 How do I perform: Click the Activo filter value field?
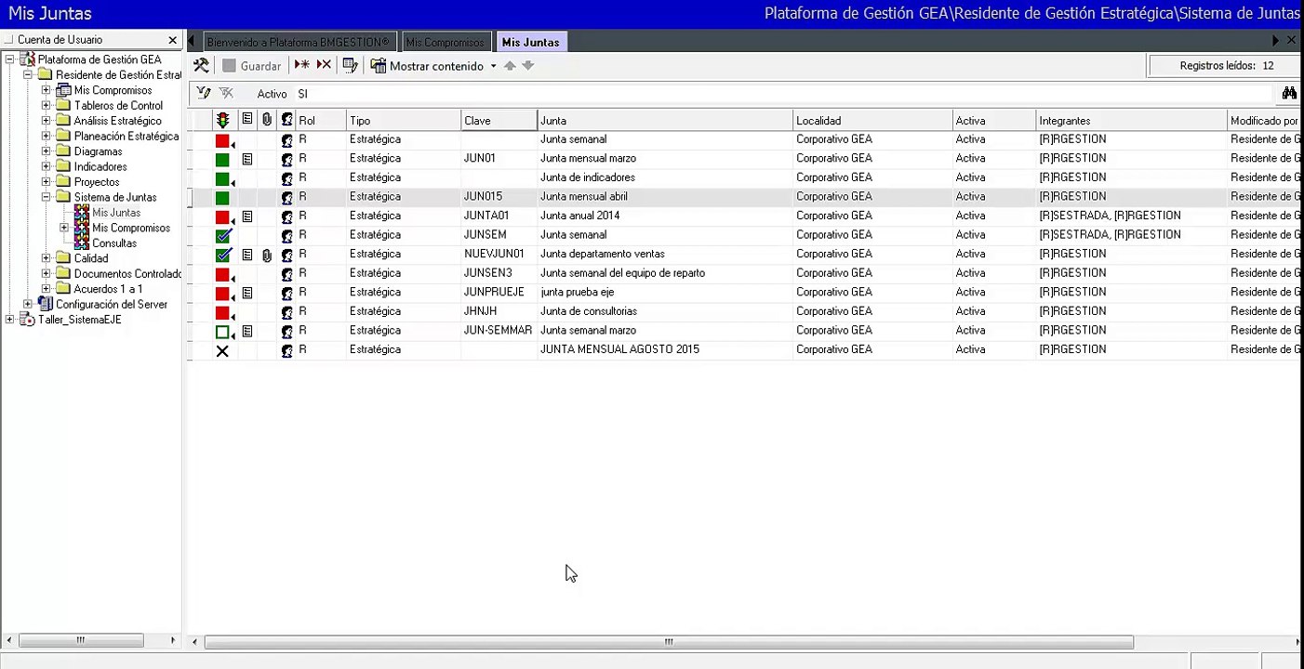(x=781, y=94)
